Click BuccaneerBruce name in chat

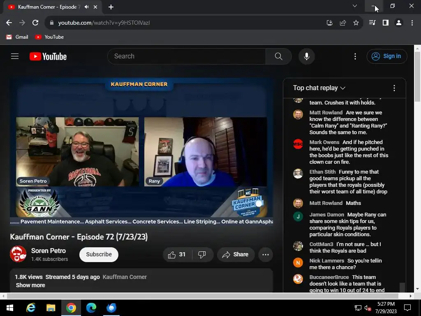(x=329, y=277)
